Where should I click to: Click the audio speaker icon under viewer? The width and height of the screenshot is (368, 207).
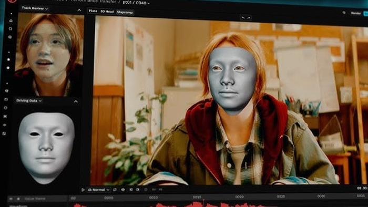pos(123,190)
